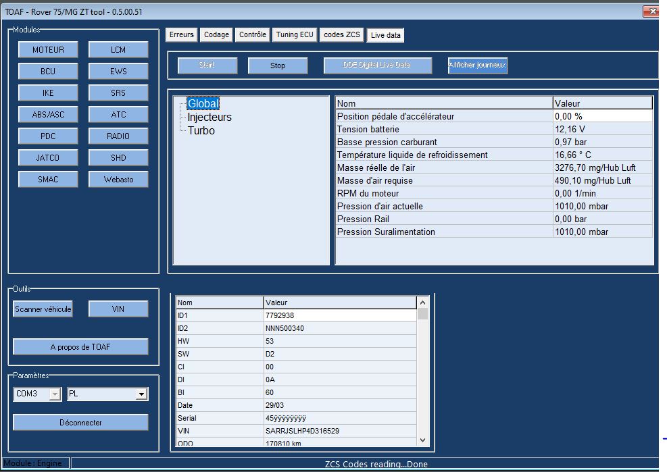The image size is (667, 472).
Task: Select Injecteurs in the data tree
Action: (209, 117)
